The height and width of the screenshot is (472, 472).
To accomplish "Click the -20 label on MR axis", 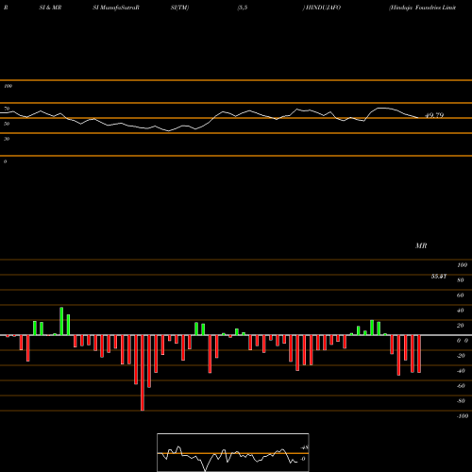I will 461,356.
